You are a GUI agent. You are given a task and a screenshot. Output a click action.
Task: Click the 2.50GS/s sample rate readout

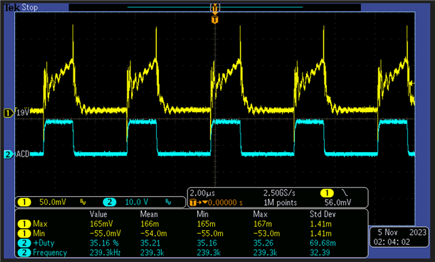(279, 193)
